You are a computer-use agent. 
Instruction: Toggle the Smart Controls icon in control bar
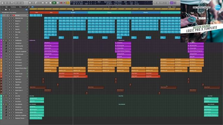tap(16, 3)
